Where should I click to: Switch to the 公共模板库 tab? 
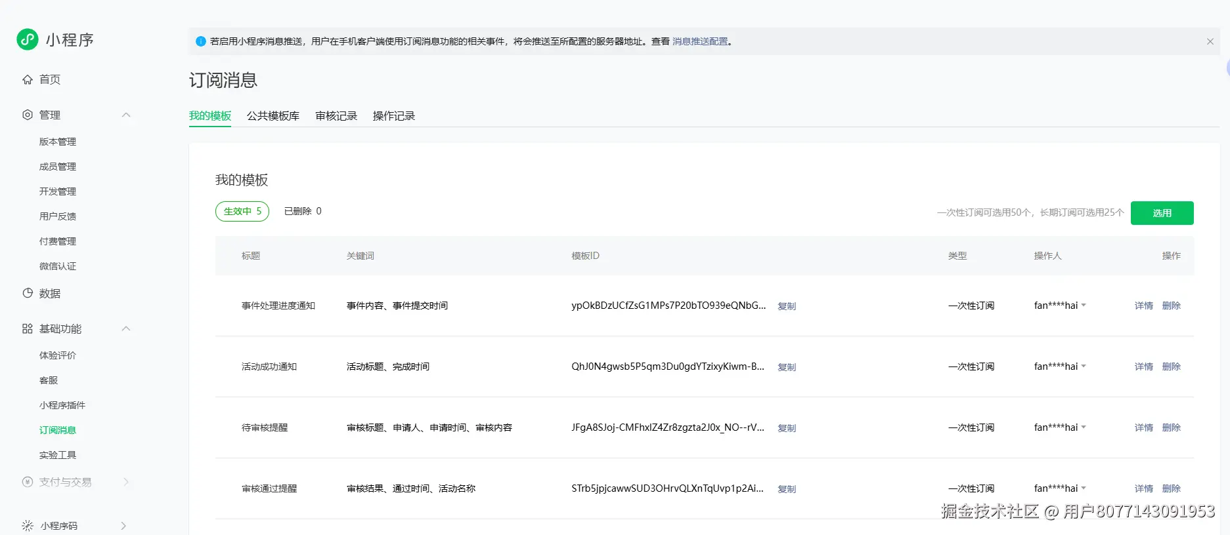[273, 116]
